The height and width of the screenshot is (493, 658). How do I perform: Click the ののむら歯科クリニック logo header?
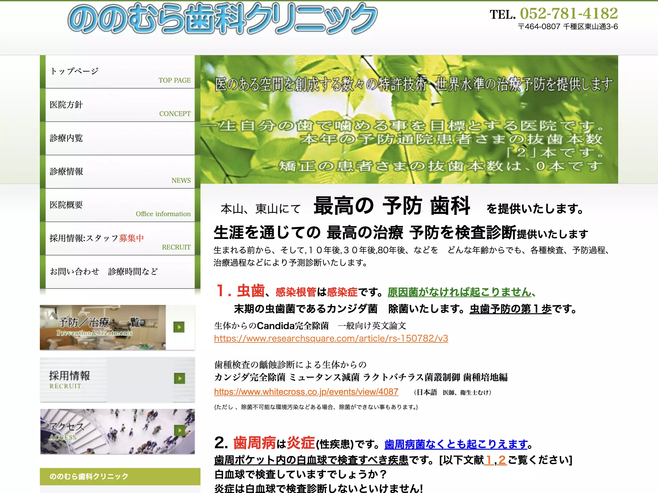pyautogui.click(x=222, y=19)
